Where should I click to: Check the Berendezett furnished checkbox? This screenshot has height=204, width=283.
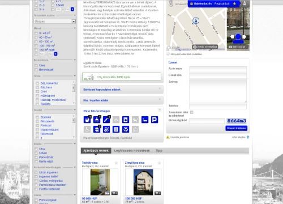[x=36, y=70]
